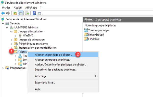153x97 pixels.
Task: Click the HP child folder under Pilotes
Action: (20, 64)
